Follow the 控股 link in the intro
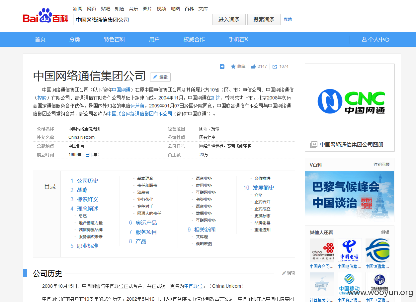This screenshot has height=302, width=416. click(42, 98)
